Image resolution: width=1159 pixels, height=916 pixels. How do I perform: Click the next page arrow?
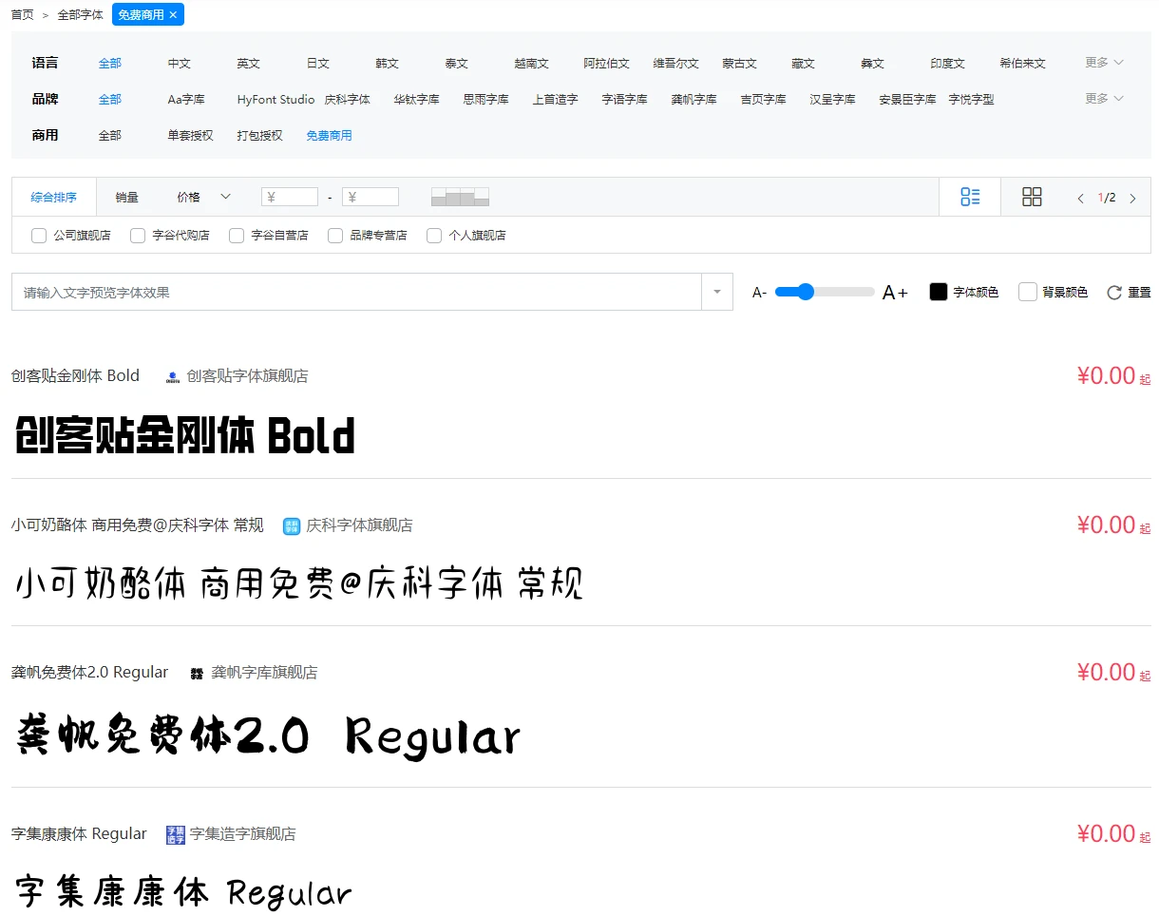(x=1133, y=198)
